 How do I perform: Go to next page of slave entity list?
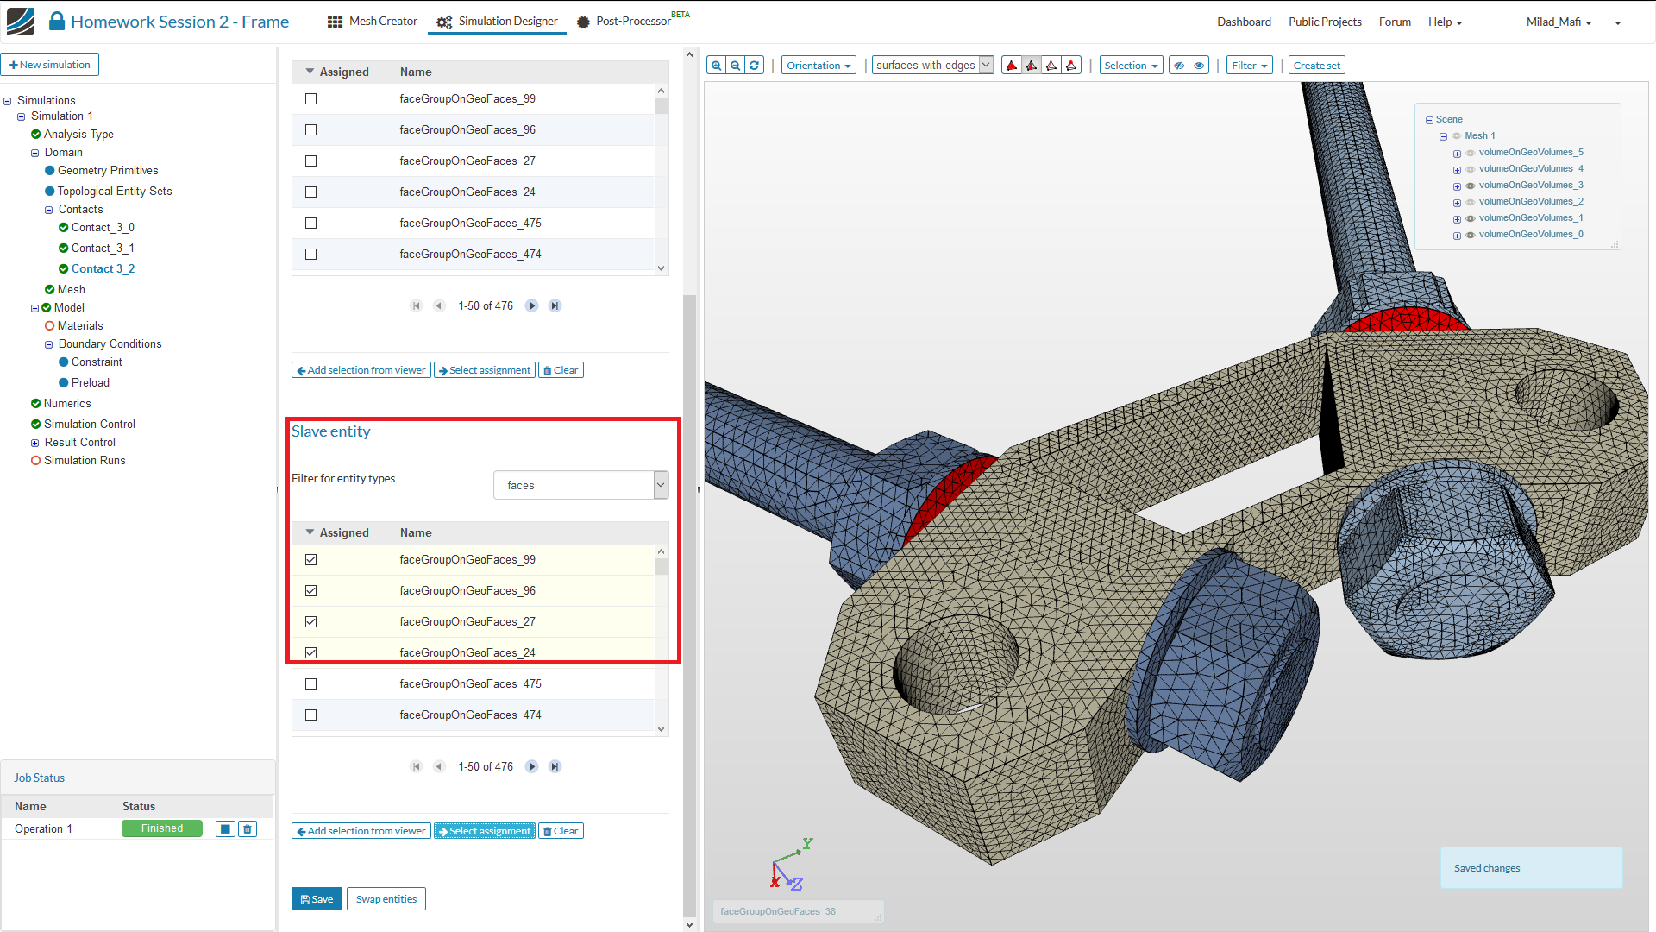click(532, 766)
